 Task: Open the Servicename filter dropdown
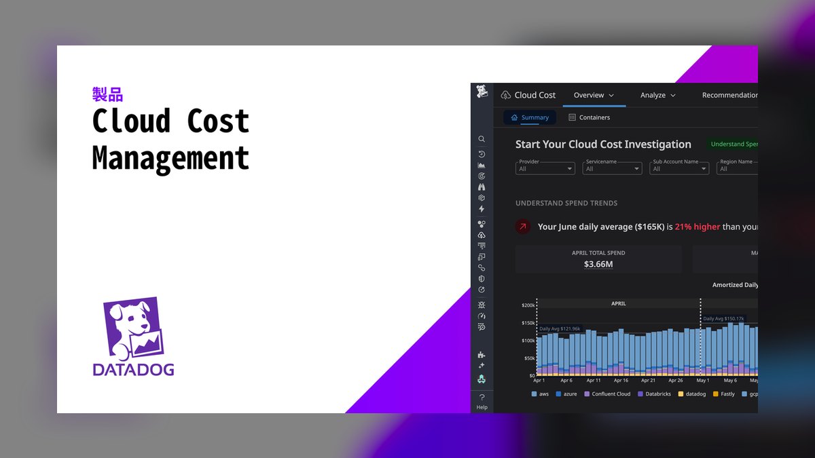pyautogui.click(x=612, y=168)
